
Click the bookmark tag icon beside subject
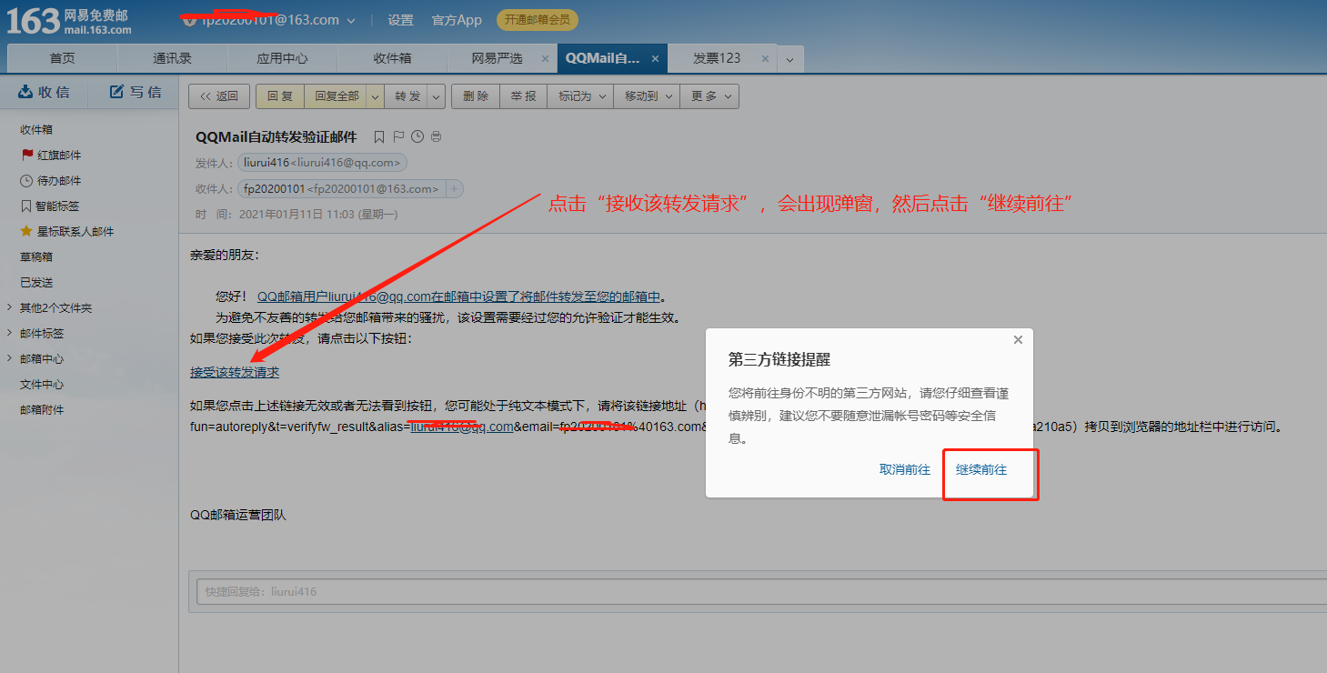point(379,137)
